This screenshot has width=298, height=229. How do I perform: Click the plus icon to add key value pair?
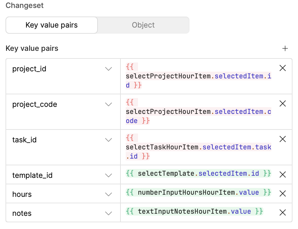pos(285,48)
